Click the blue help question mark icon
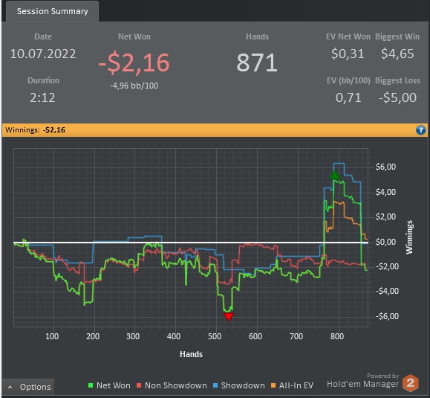This screenshot has width=430, height=398. click(x=420, y=130)
